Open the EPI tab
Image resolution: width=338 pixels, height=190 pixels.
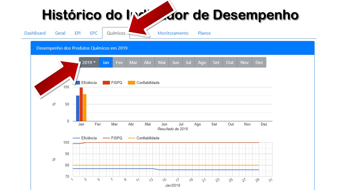78,33
